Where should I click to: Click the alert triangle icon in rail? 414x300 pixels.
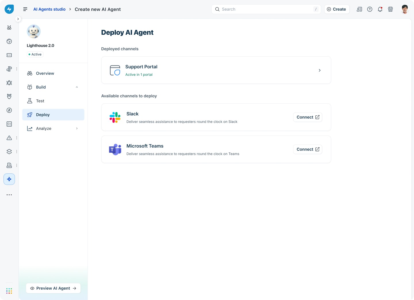tap(9, 138)
